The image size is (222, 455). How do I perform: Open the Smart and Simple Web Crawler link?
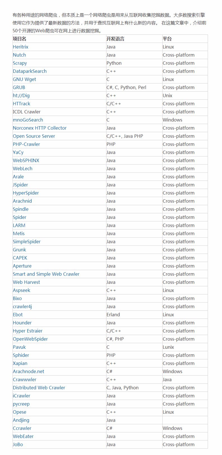(x=46, y=274)
